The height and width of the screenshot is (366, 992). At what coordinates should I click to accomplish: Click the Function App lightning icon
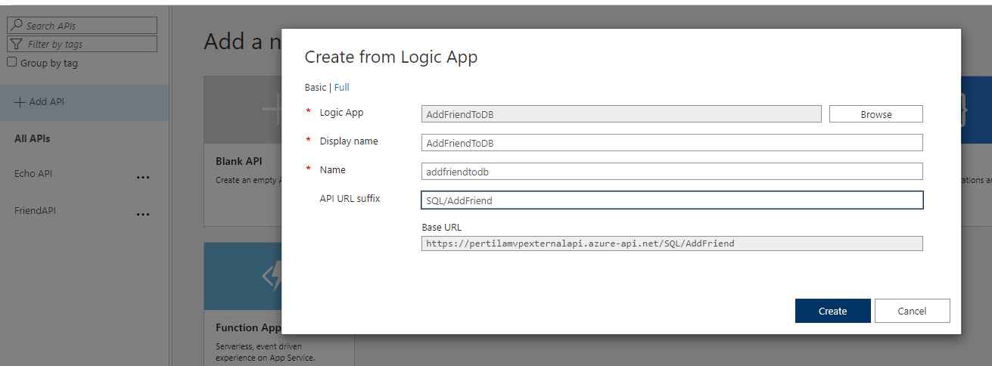pos(271,277)
